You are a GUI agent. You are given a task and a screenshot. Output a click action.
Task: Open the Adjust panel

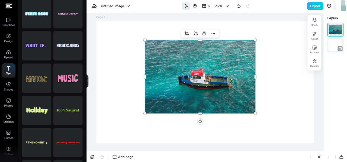314,36
